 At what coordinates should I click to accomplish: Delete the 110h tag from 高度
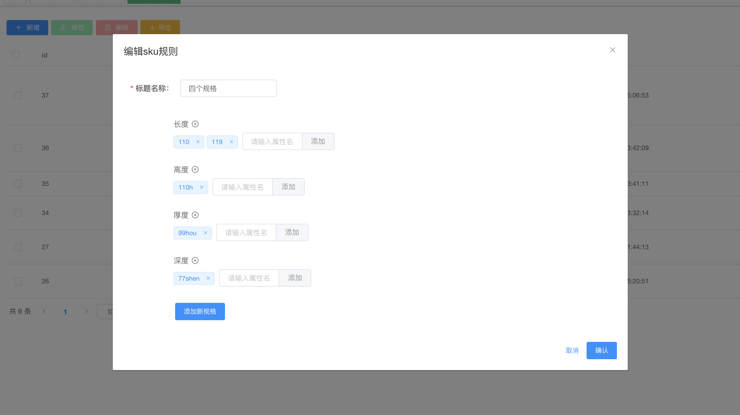tap(202, 187)
